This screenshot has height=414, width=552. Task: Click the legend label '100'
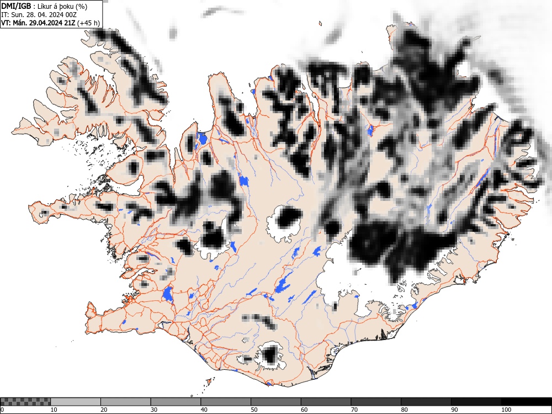[x=506, y=410]
